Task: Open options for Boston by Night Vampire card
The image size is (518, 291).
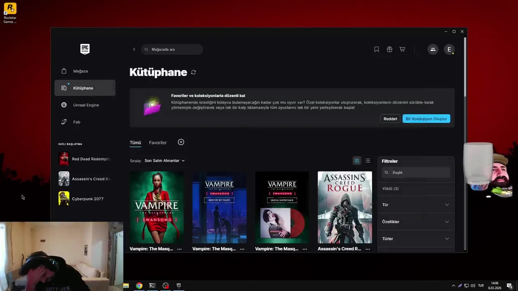Action: coord(242,249)
